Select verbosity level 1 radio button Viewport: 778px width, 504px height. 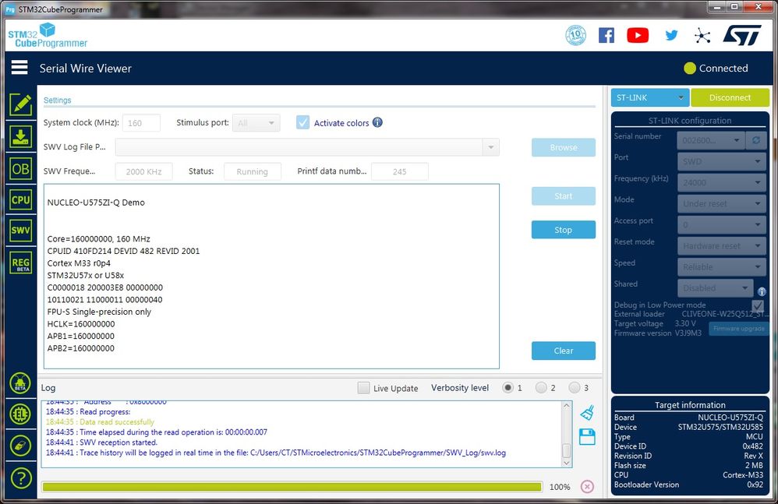[x=507, y=387]
